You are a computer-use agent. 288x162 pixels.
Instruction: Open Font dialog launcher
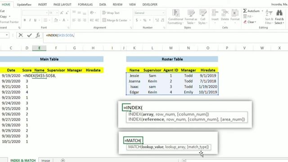pos(68,27)
